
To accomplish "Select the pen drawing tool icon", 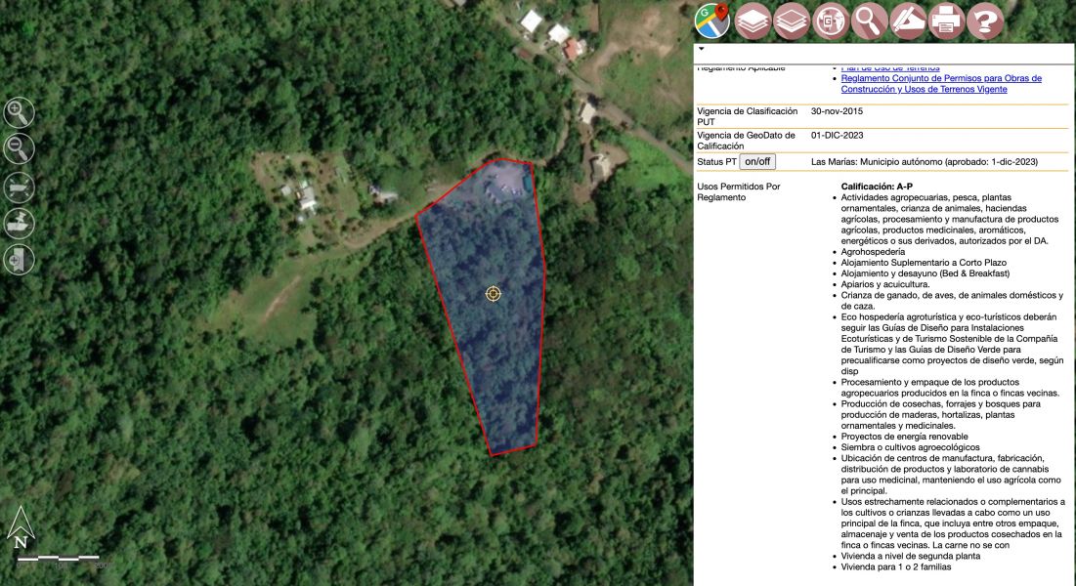I will 908,21.
